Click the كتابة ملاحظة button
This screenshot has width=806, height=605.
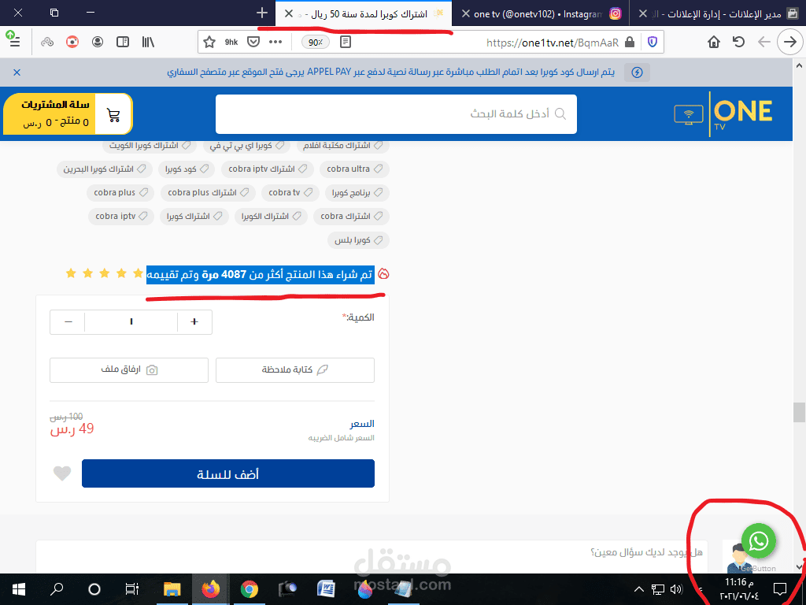(294, 370)
